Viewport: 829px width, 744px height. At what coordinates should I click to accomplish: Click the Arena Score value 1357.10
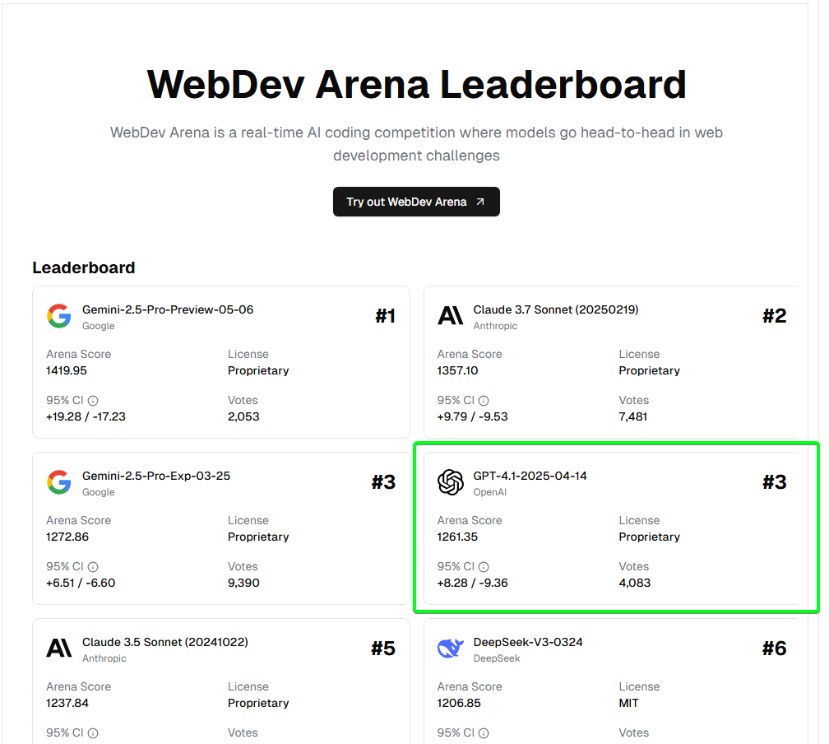[457, 370]
